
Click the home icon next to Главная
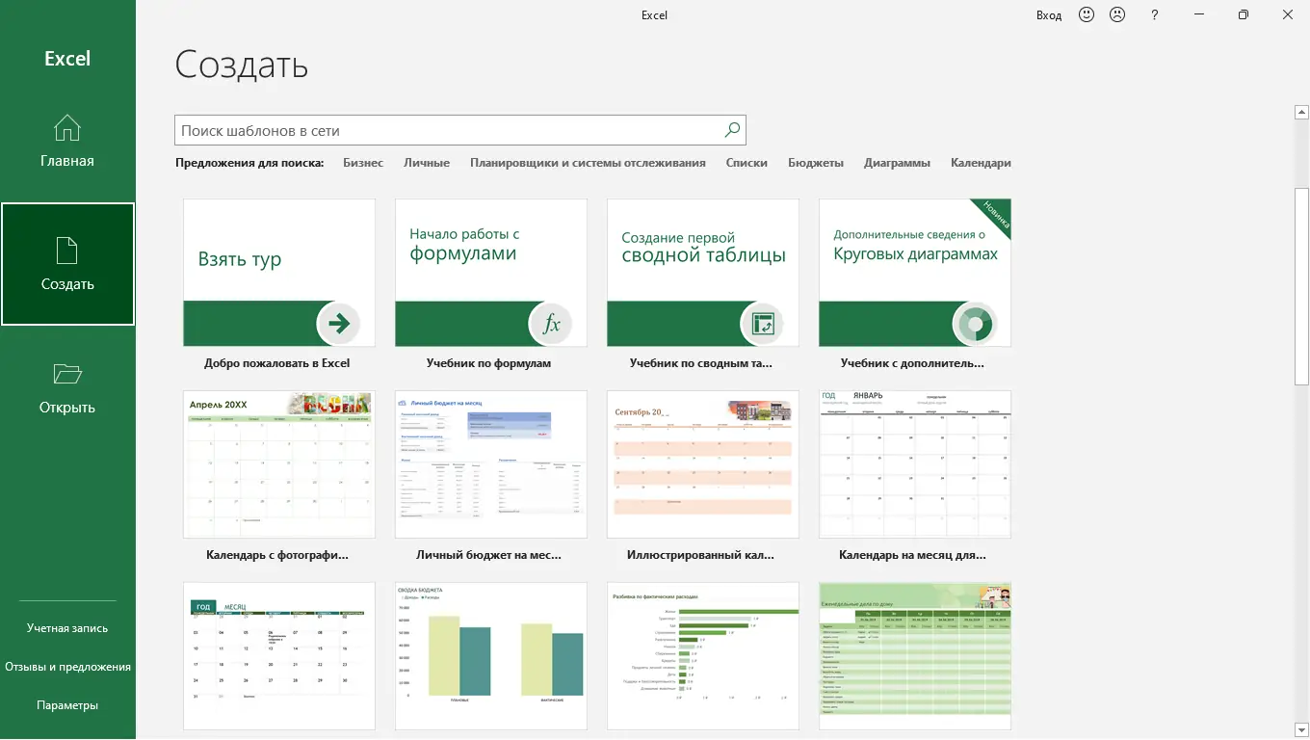pyautogui.click(x=67, y=126)
